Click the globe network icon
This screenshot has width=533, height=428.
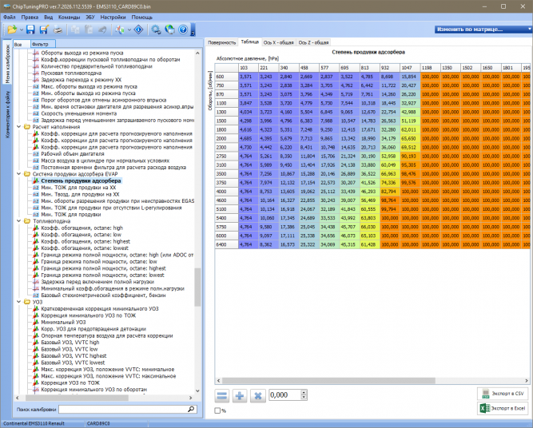pos(169,30)
